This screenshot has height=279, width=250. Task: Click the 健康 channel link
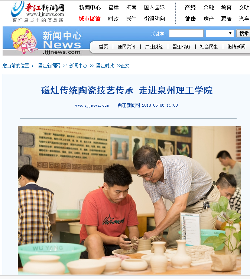tap(191, 19)
